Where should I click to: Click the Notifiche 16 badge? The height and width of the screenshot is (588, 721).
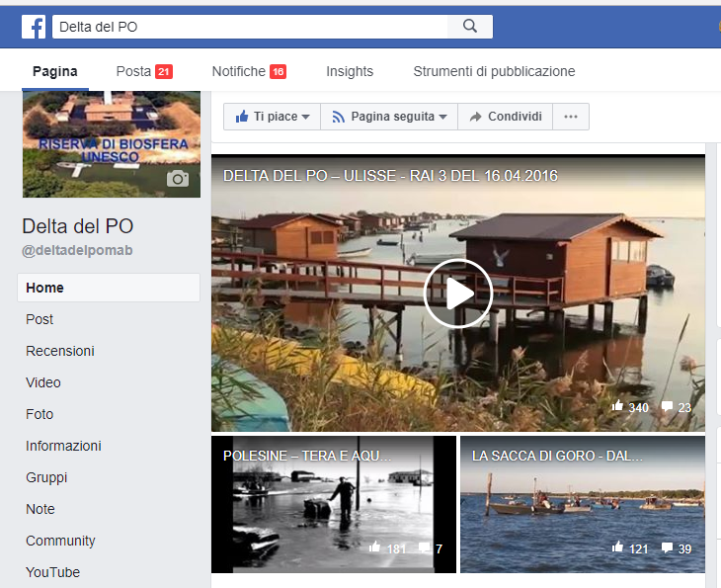tap(278, 72)
